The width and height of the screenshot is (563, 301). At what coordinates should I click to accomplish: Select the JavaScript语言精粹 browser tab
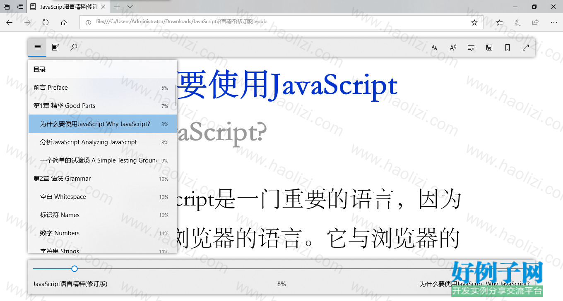point(68,7)
